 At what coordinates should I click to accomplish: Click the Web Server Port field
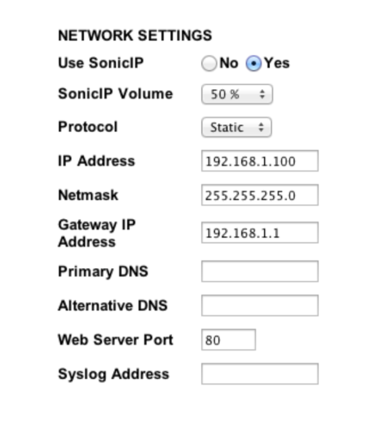pos(228,340)
